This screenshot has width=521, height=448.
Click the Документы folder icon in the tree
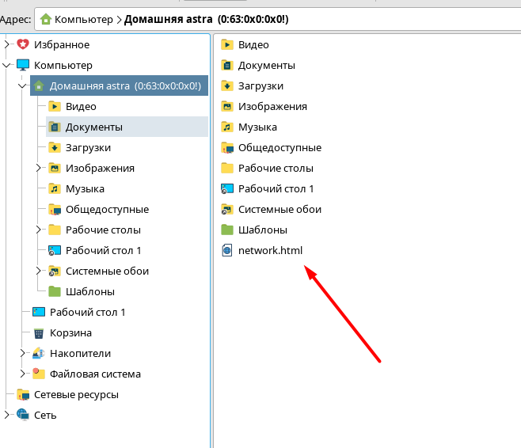pos(55,127)
